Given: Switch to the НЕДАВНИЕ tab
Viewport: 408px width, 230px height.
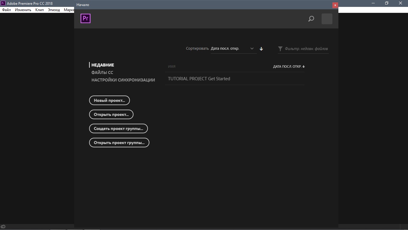Looking at the screenshot, I should [x=103, y=65].
